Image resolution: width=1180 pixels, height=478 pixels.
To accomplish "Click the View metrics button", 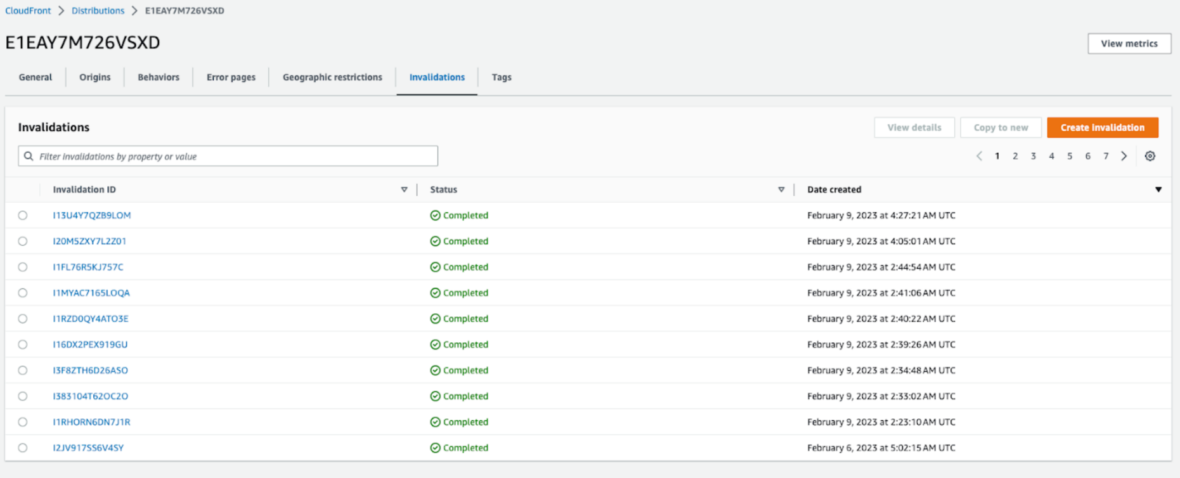I will tap(1129, 44).
